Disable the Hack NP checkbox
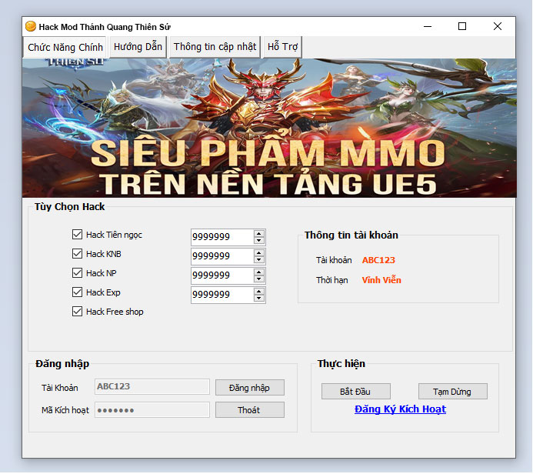Image resolution: width=533 pixels, height=474 pixels. [x=77, y=272]
